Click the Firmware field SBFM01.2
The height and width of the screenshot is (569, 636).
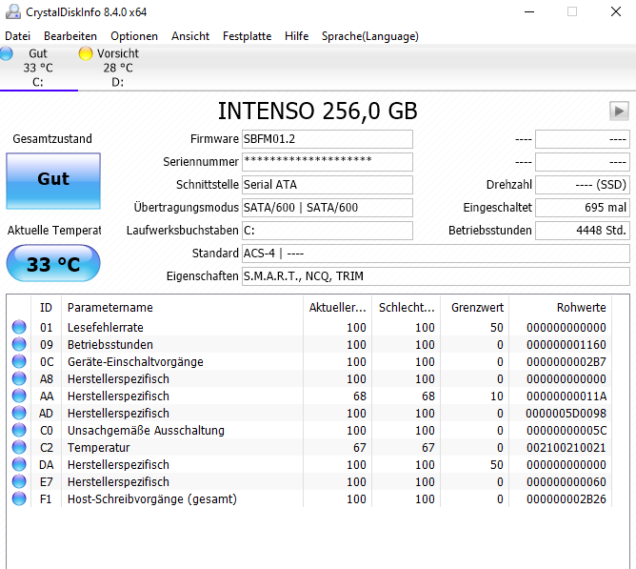[328, 139]
